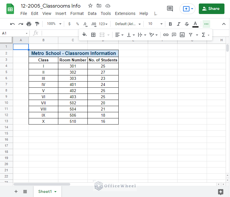
Task: Open the Extensions menu
Action: coord(125,13)
